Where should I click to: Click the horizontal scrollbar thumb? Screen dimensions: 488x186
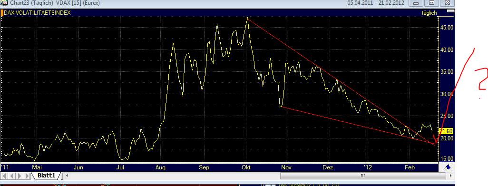coord(362,176)
